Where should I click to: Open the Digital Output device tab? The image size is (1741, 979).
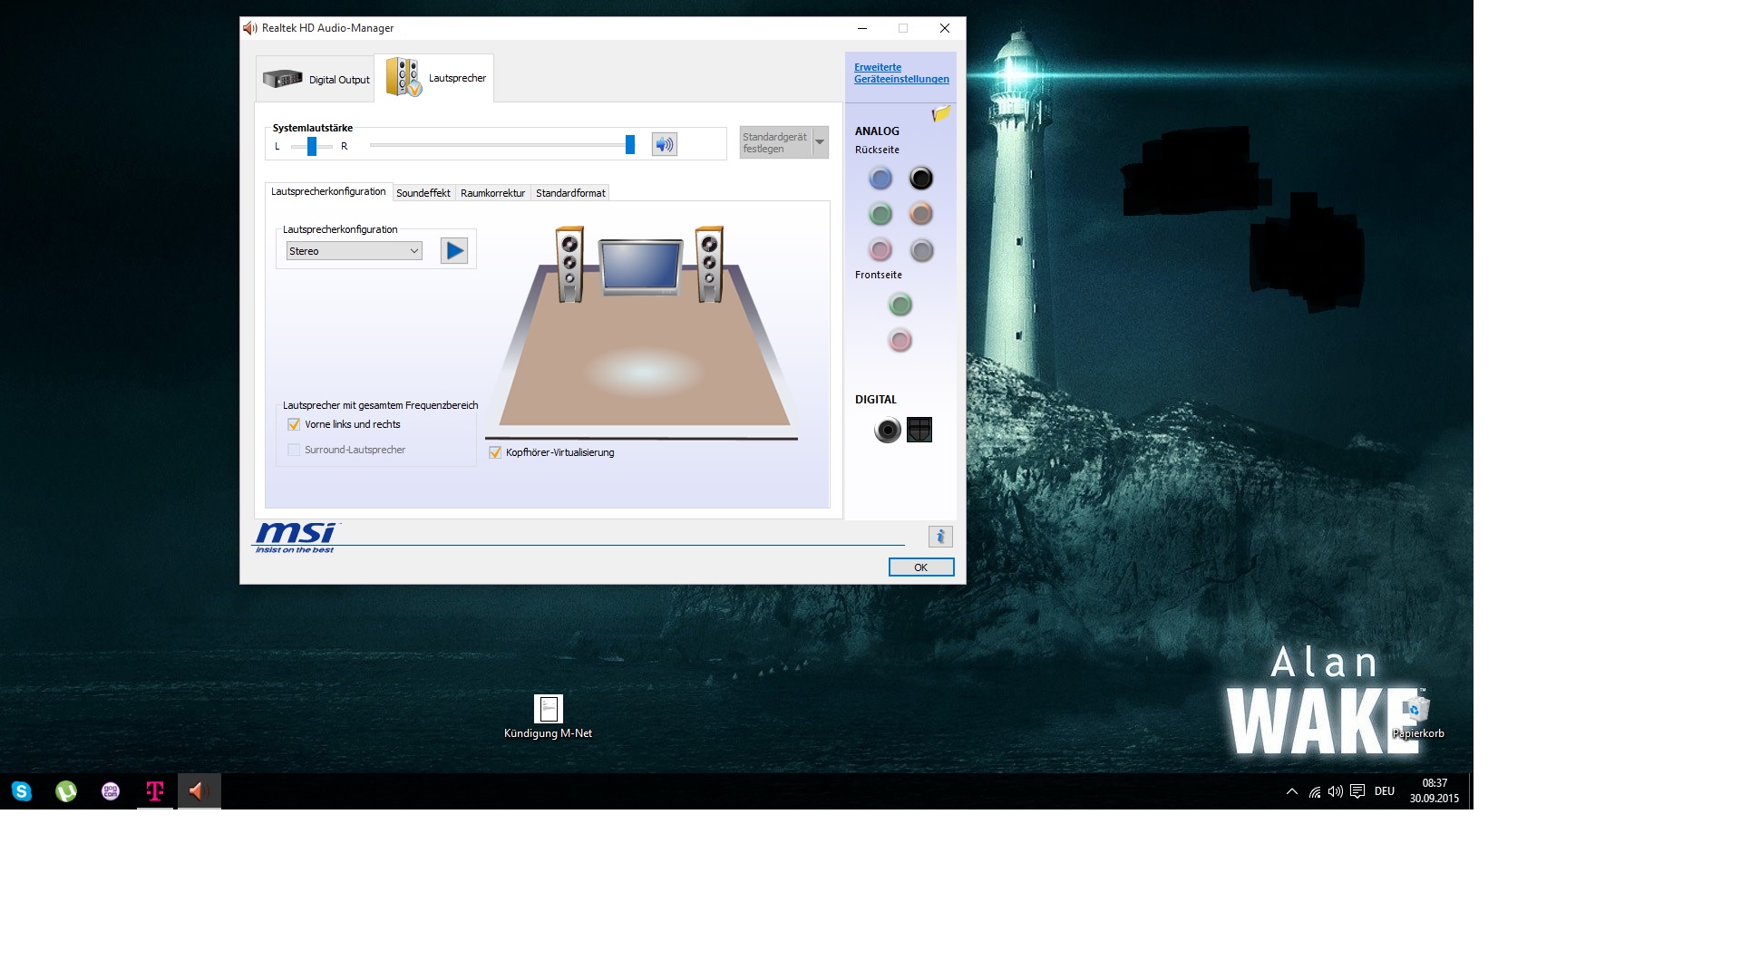316,80
